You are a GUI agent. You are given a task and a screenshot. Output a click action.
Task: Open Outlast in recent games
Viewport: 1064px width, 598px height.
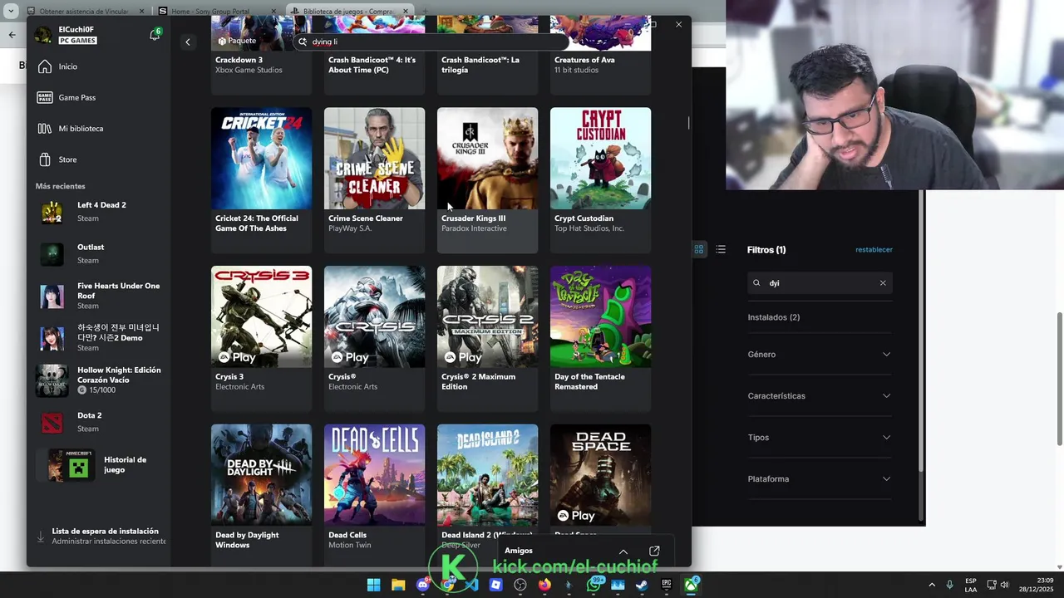(98, 253)
